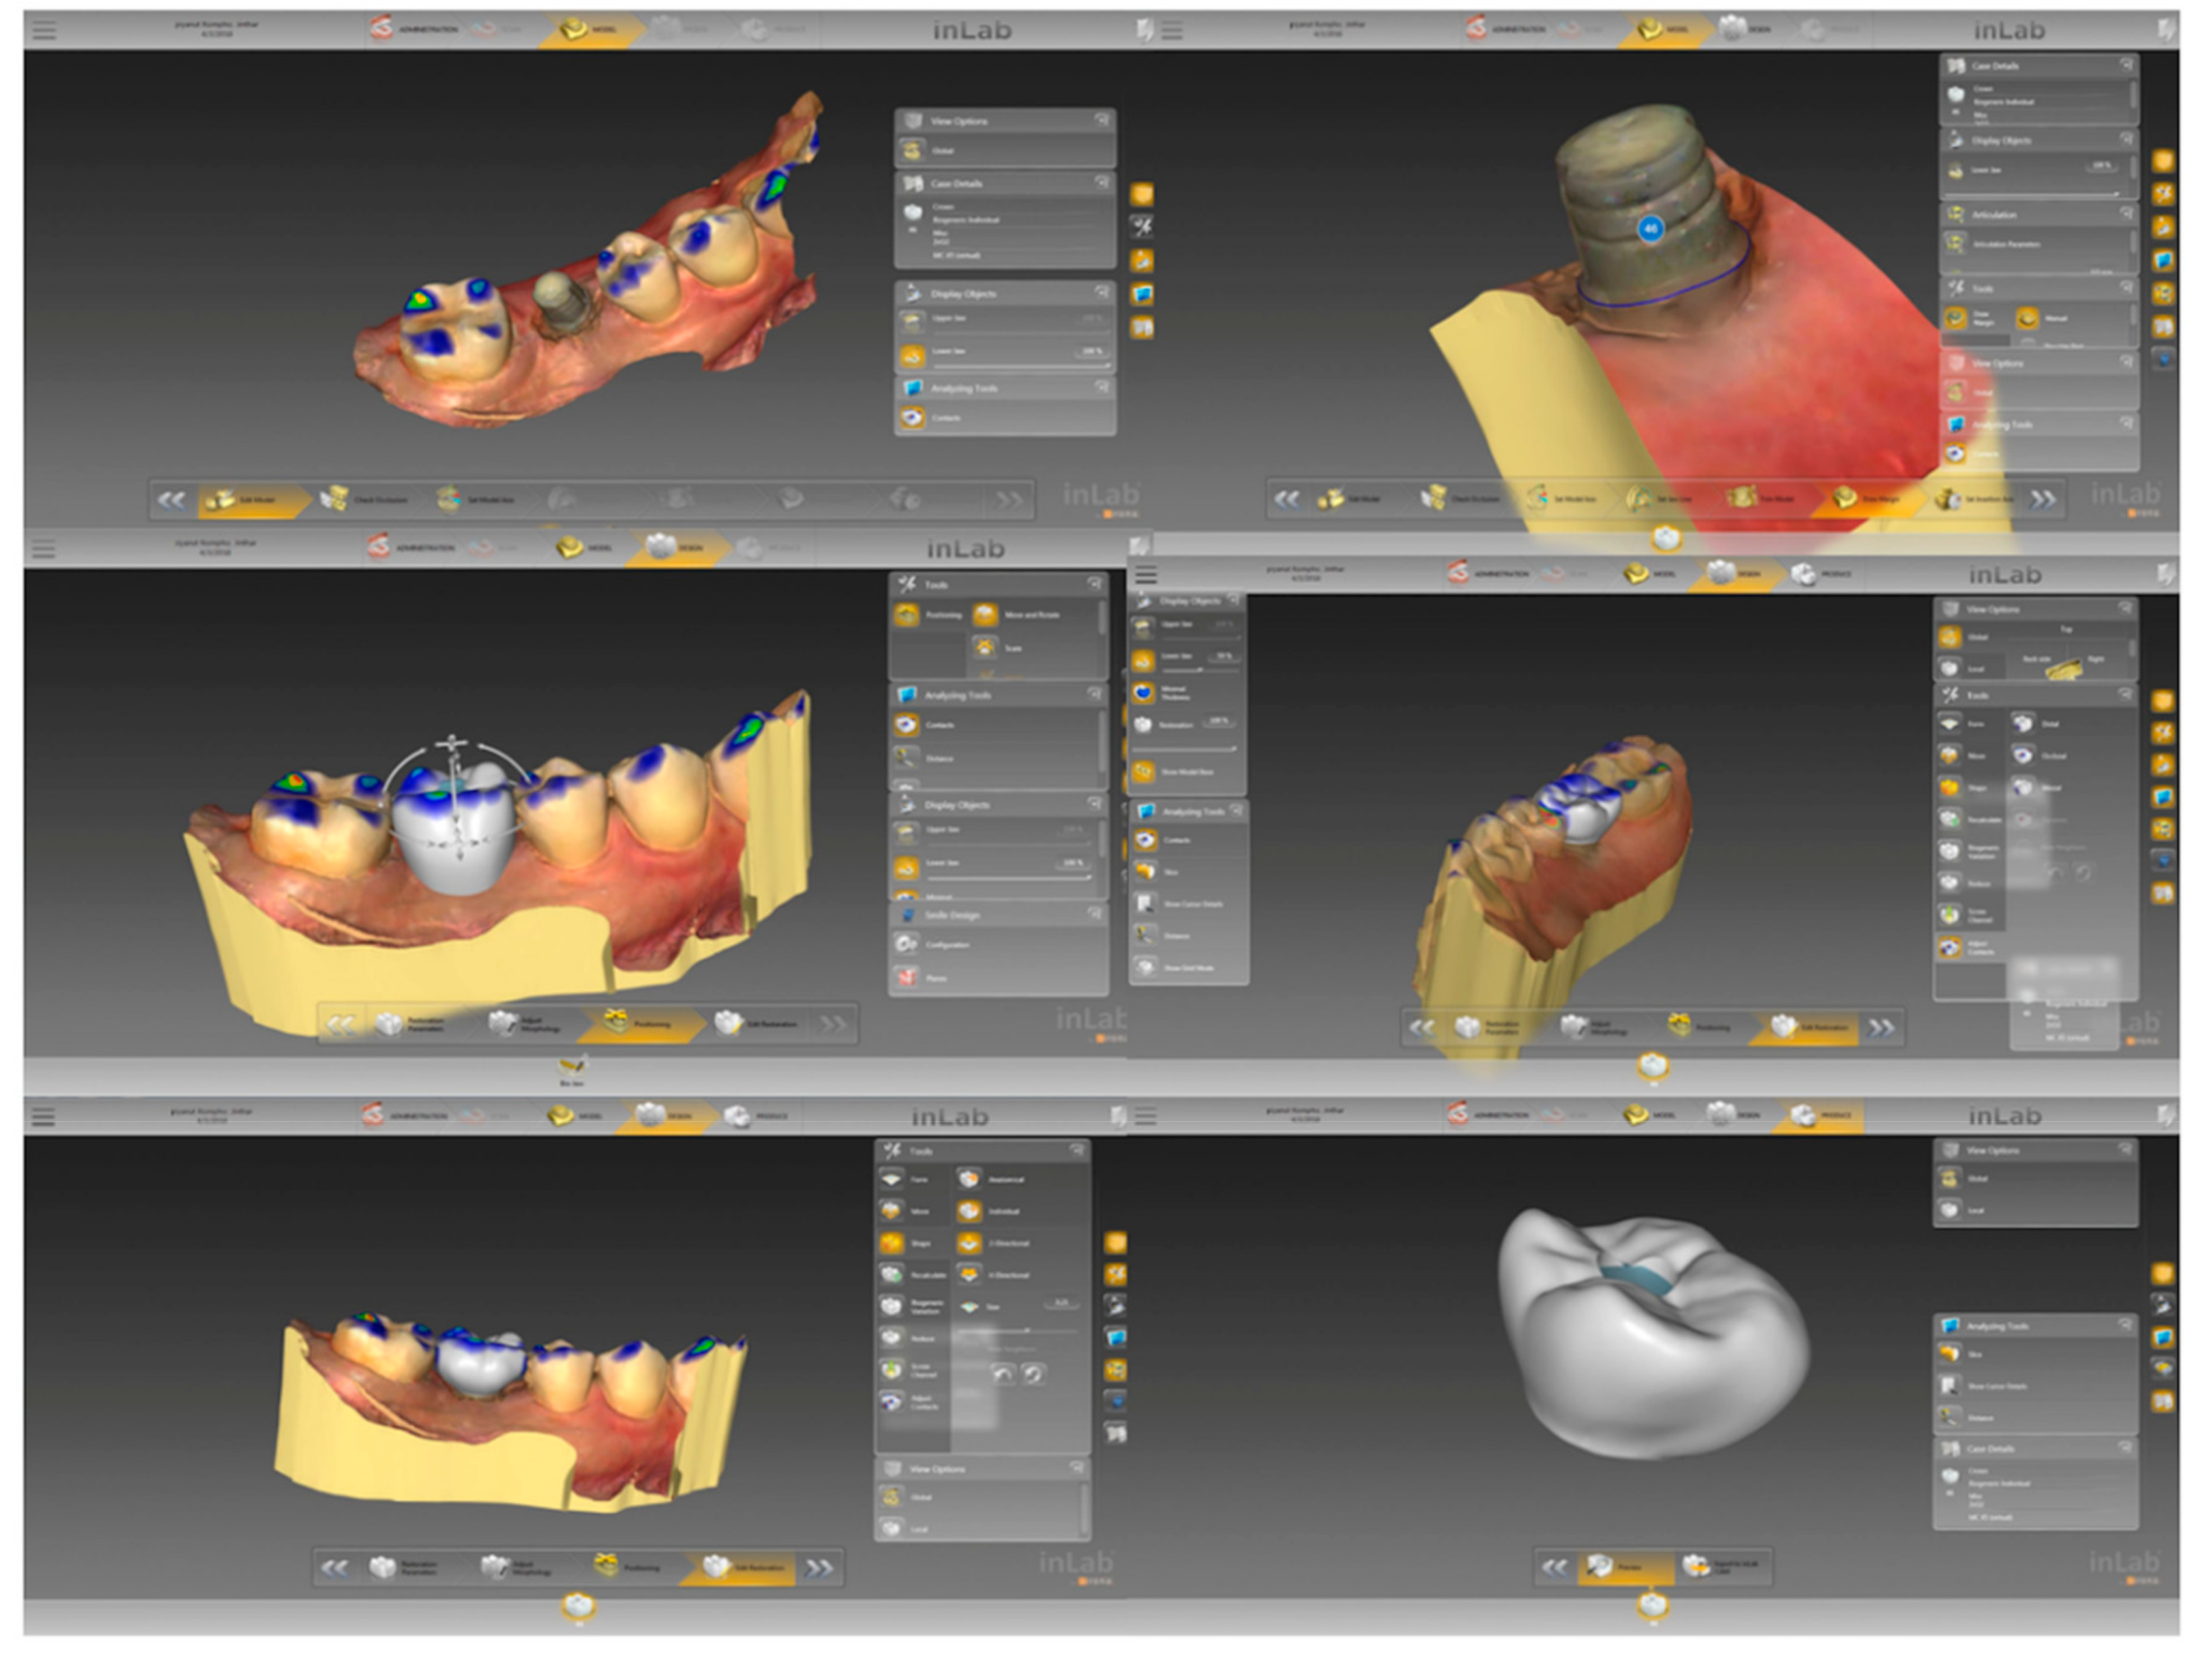Screen dimensions: 2212x1656
Task: Enable Show Grid Mode analyzing tool
Action: coord(1145,968)
